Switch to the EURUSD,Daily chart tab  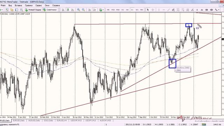click(19, 120)
